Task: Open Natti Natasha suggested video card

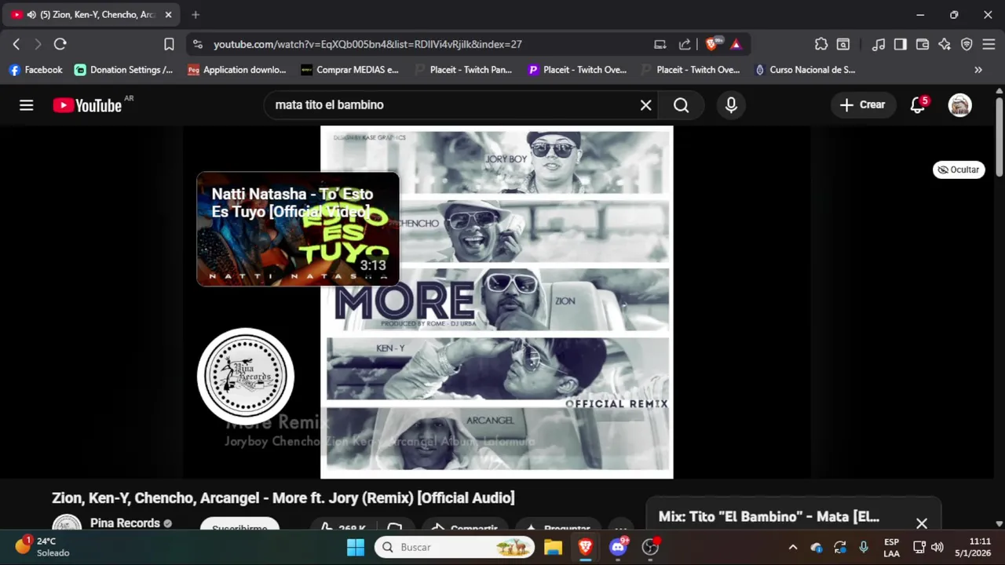Action: 298,229
